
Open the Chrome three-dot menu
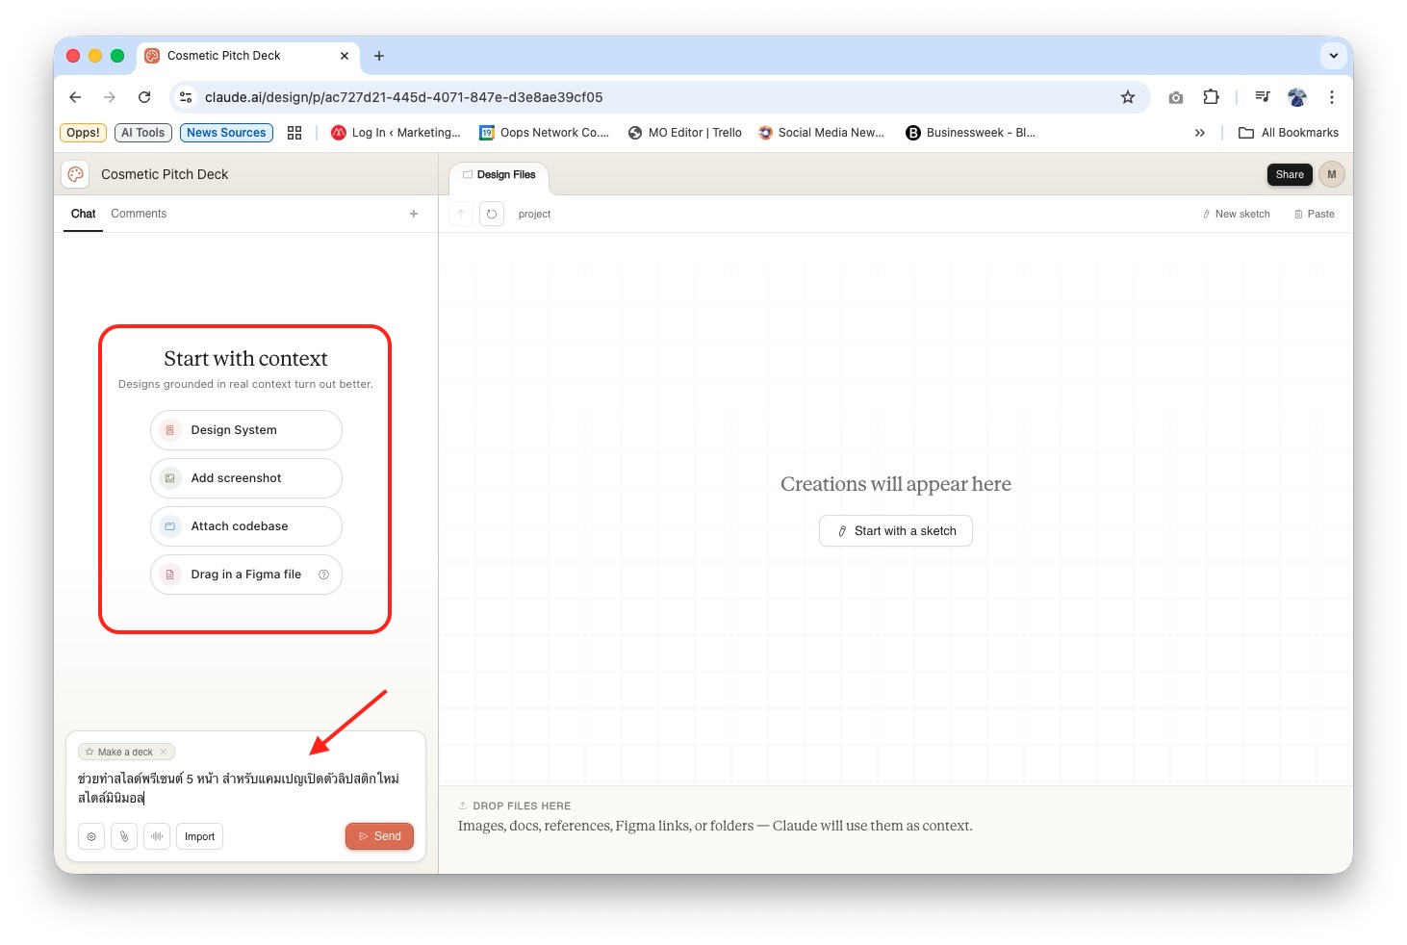coord(1332,97)
